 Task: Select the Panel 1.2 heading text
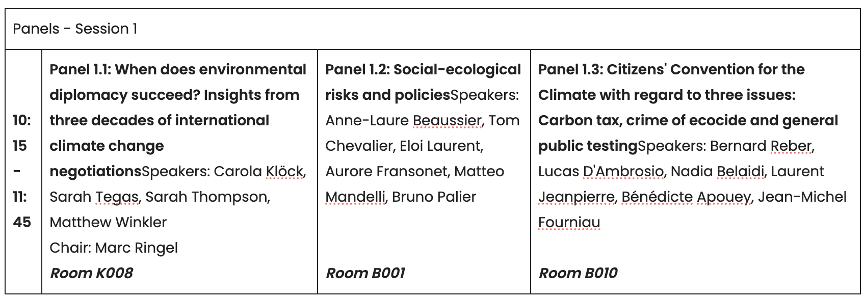(423, 82)
